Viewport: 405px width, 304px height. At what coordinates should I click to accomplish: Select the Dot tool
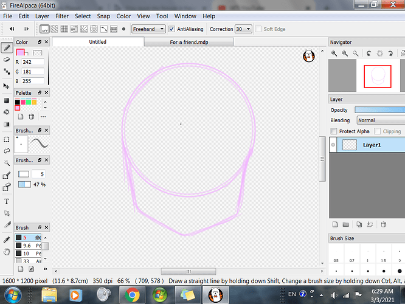click(x=7, y=72)
